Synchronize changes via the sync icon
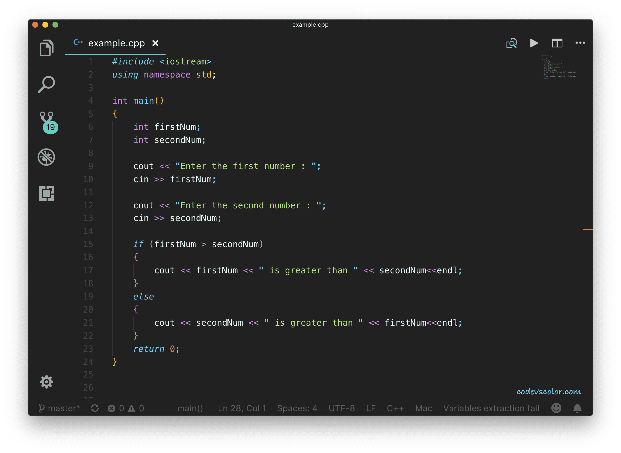621x453 pixels. tap(95, 408)
